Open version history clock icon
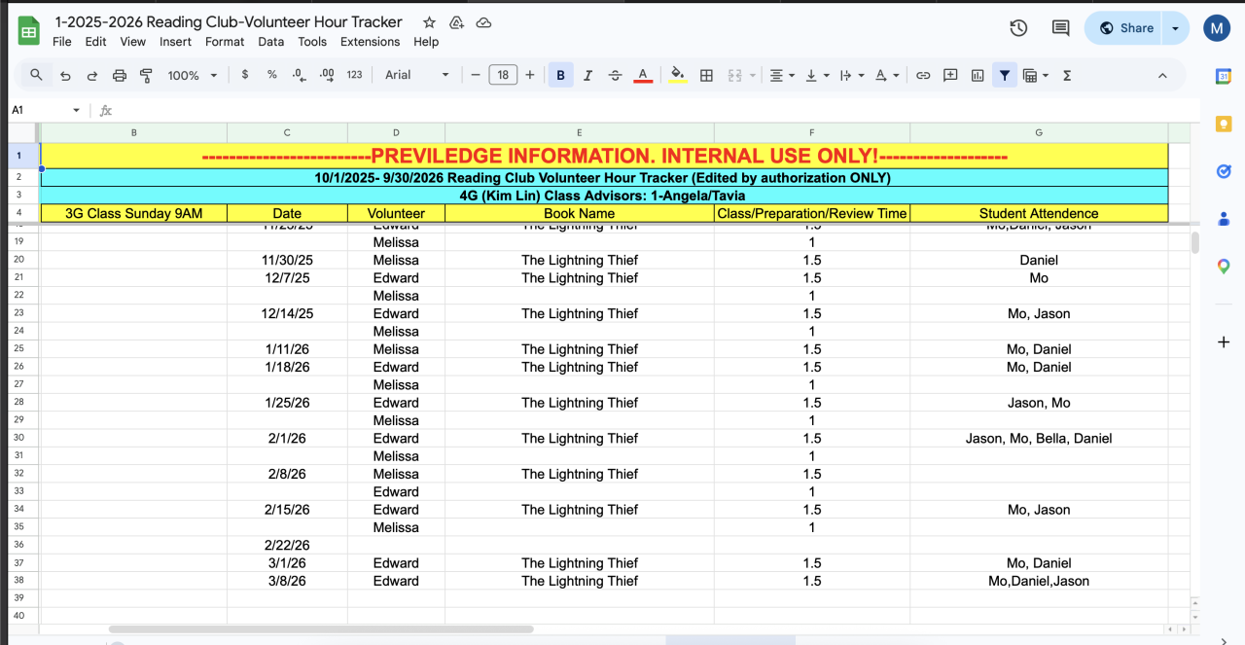1245x645 pixels. pos(1018,28)
